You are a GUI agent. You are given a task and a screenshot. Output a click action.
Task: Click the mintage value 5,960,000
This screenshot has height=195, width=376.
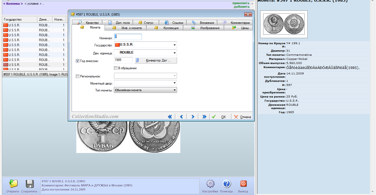(x=294, y=63)
